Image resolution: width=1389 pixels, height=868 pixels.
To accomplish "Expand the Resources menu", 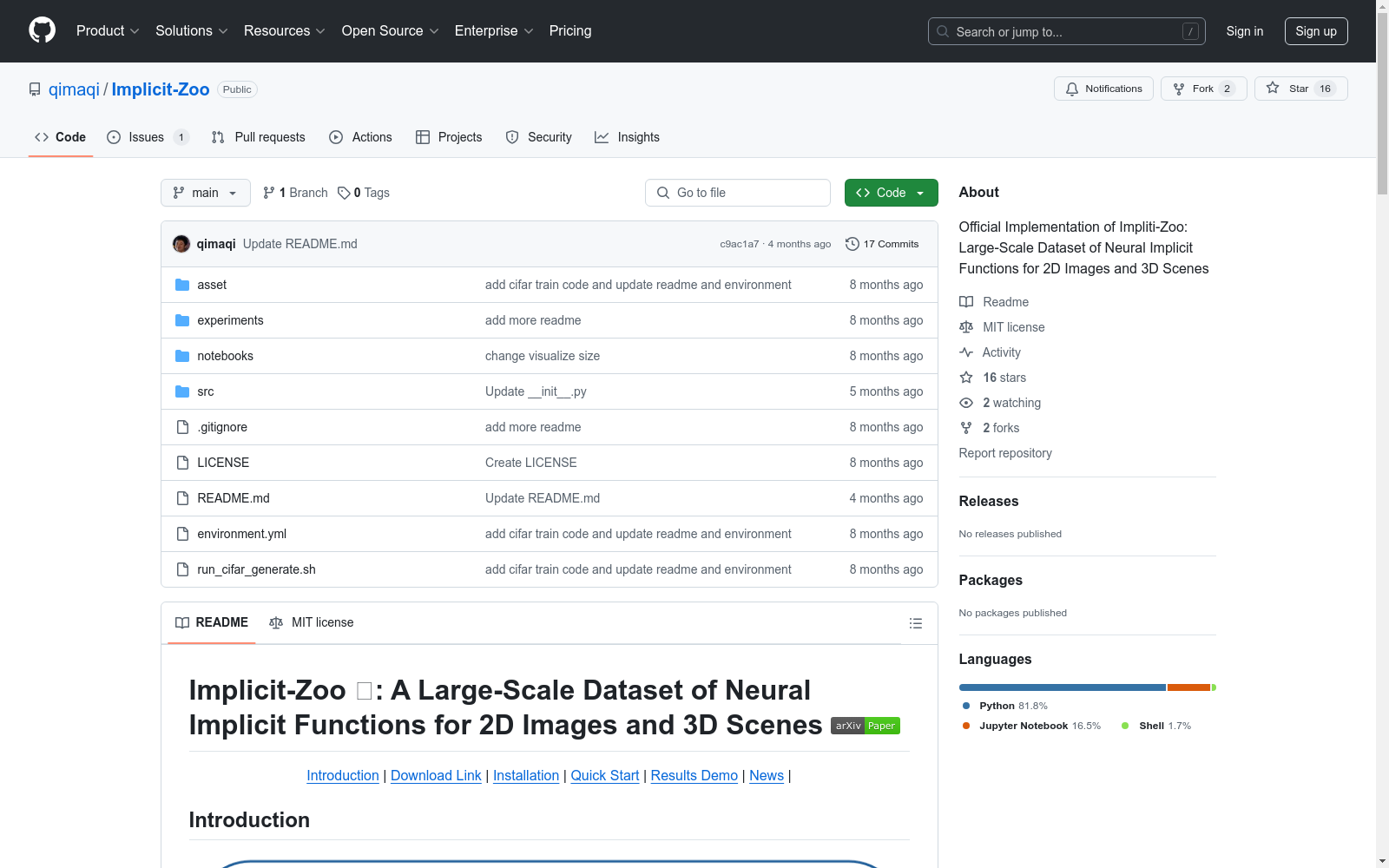I will pos(285,31).
